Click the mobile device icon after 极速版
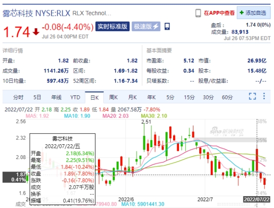This screenshot has height=208, width=274. 167,26
